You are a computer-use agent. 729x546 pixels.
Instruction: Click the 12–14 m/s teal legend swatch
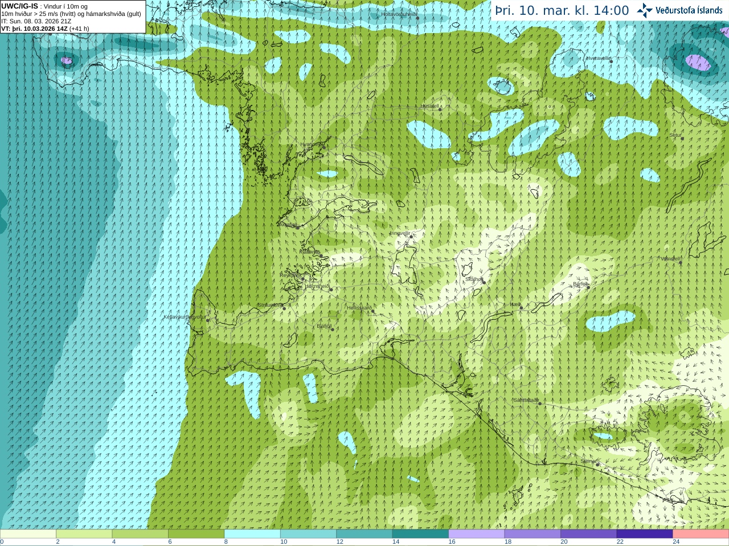coord(364,534)
